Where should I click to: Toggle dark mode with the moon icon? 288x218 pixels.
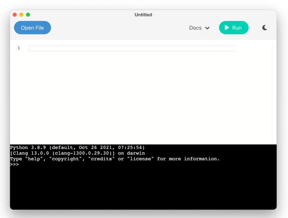[264, 28]
